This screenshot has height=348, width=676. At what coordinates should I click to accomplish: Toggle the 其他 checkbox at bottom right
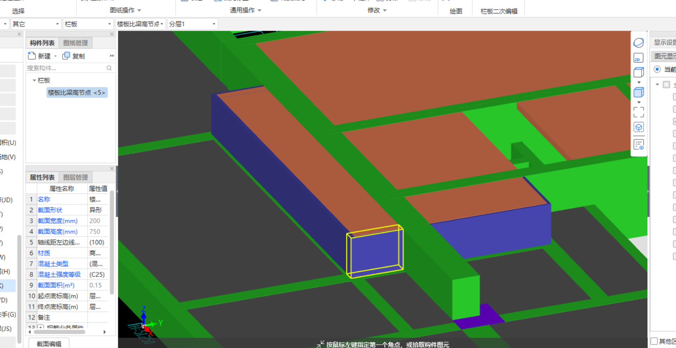click(x=654, y=341)
